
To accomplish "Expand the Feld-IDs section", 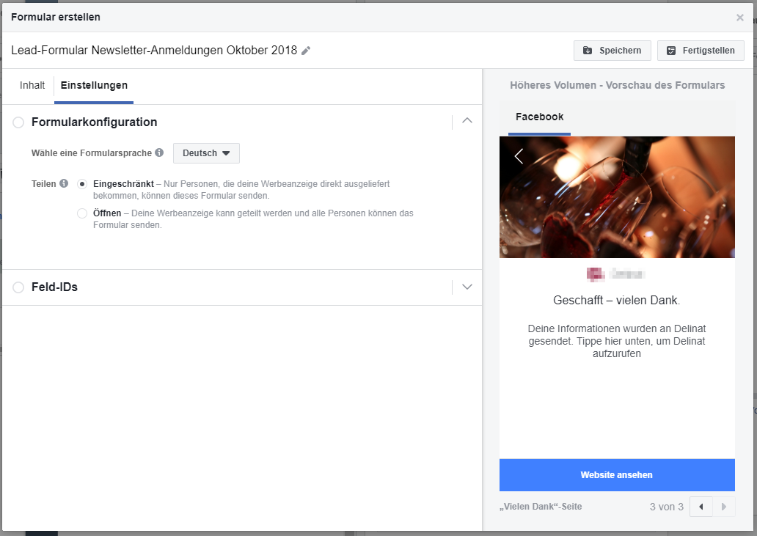I will [x=467, y=287].
